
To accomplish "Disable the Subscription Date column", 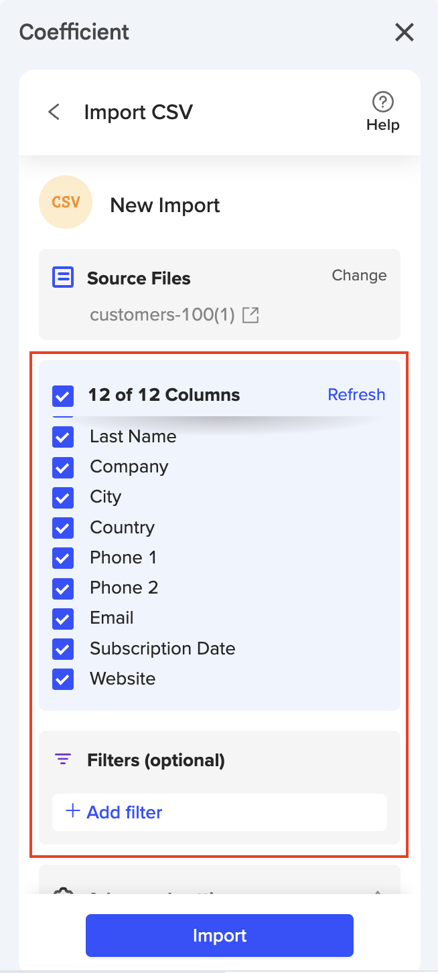I will click(x=62, y=648).
